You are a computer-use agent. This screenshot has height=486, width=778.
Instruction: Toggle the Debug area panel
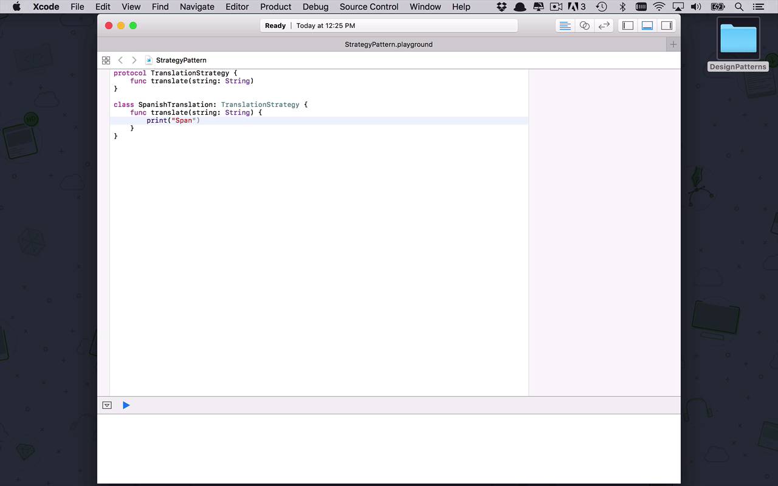point(647,26)
